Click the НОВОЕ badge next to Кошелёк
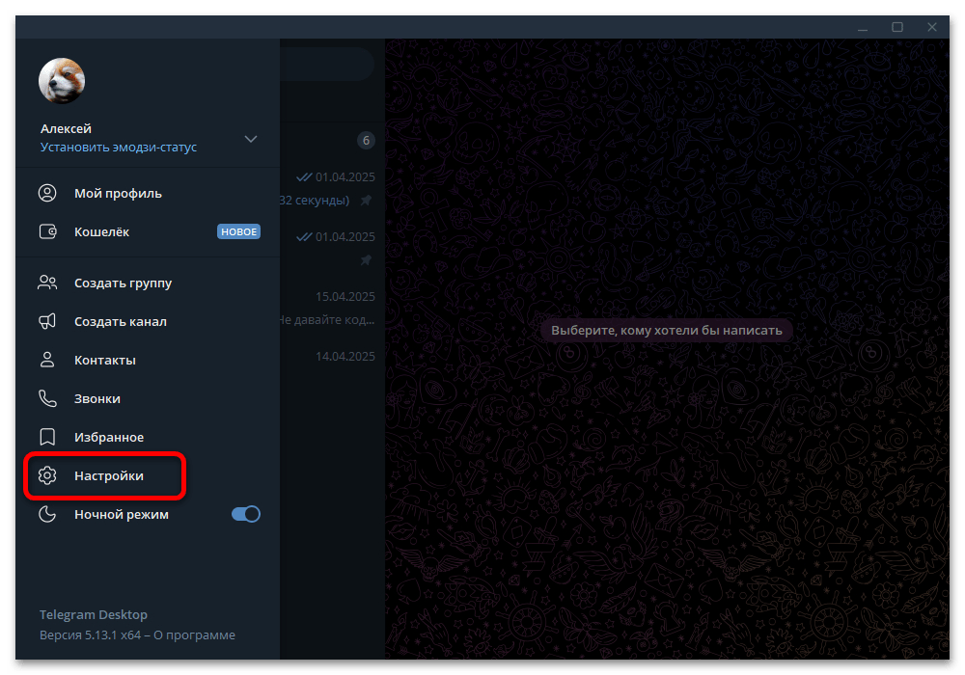 click(238, 231)
